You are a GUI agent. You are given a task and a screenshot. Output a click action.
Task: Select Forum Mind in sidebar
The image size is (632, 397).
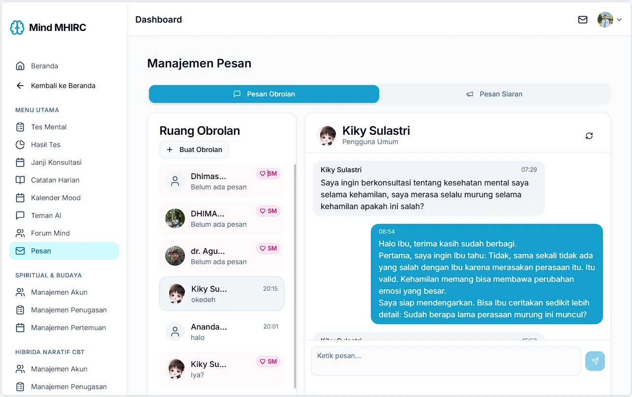[64, 233]
